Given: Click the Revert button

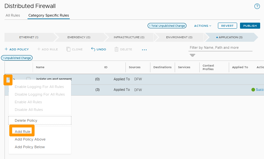Looking at the screenshot, I should pos(227,26).
